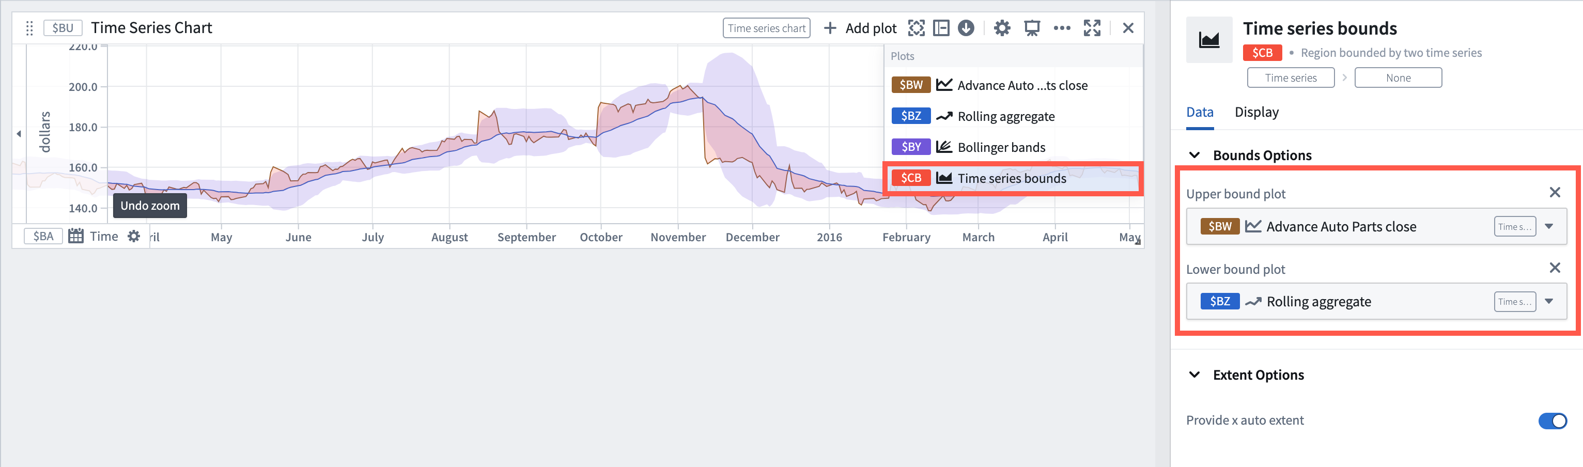Toggle the Provide x auto extent switch
This screenshot has height=467, width=1583.
click(1553, 421)
